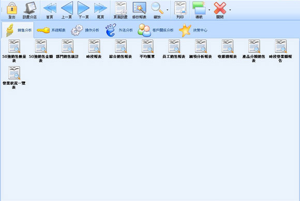This screenshot has height=201, width=300.
Task: Go to 下一頁 next page
Action: click(x=84, y=10)
